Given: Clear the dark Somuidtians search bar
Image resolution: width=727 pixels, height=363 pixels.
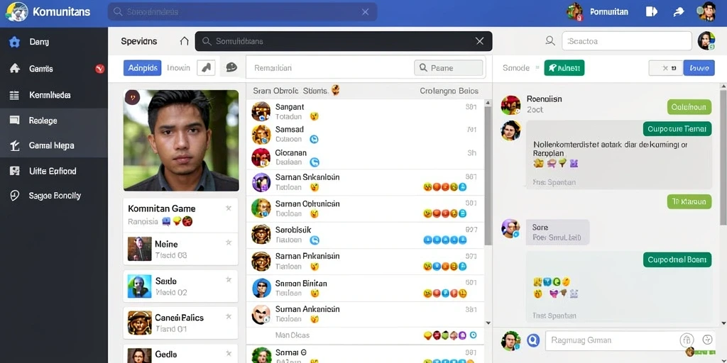Looking at the screenshot, I should coord(480,41).
